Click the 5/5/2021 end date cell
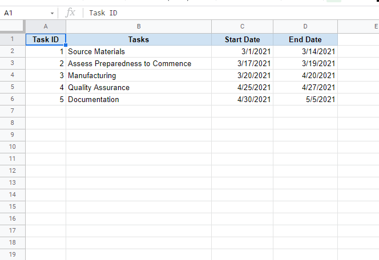The width and height of the screenshot is (379, 260). pyautogui.click(x=305, y=99)
